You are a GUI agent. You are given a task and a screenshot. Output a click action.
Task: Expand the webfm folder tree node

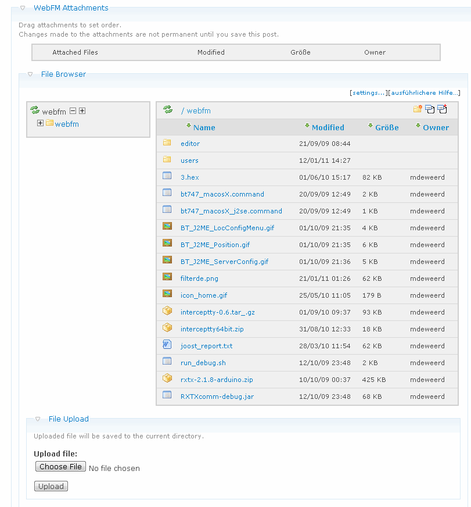tap(40, 123)
